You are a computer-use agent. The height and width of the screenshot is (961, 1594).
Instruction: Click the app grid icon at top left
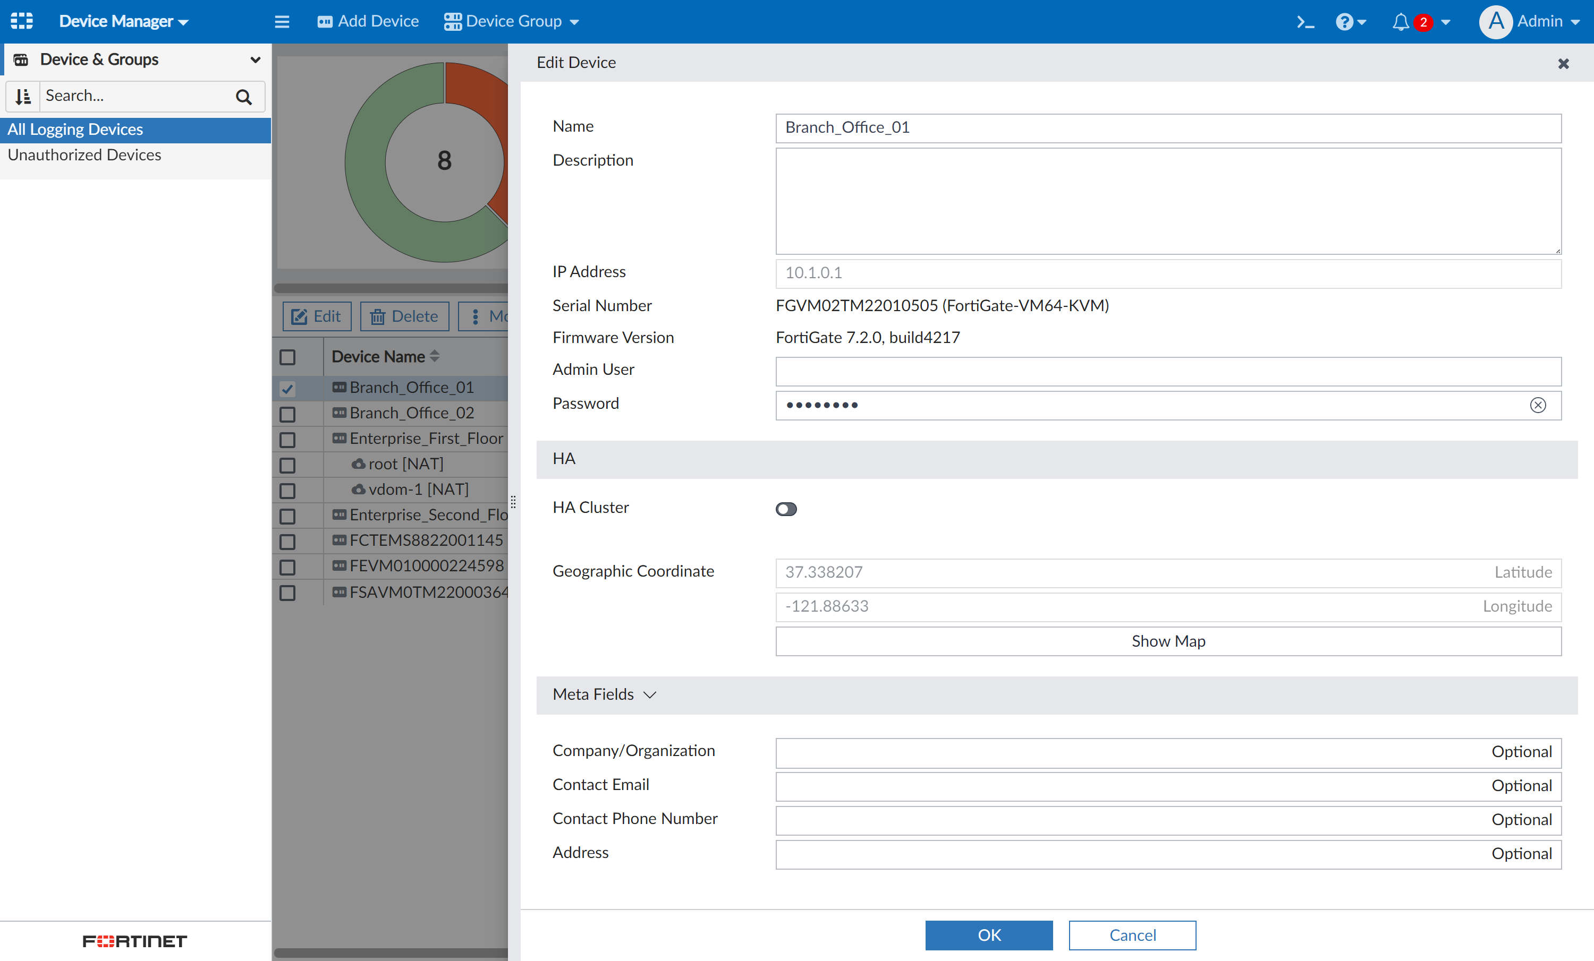21,21
